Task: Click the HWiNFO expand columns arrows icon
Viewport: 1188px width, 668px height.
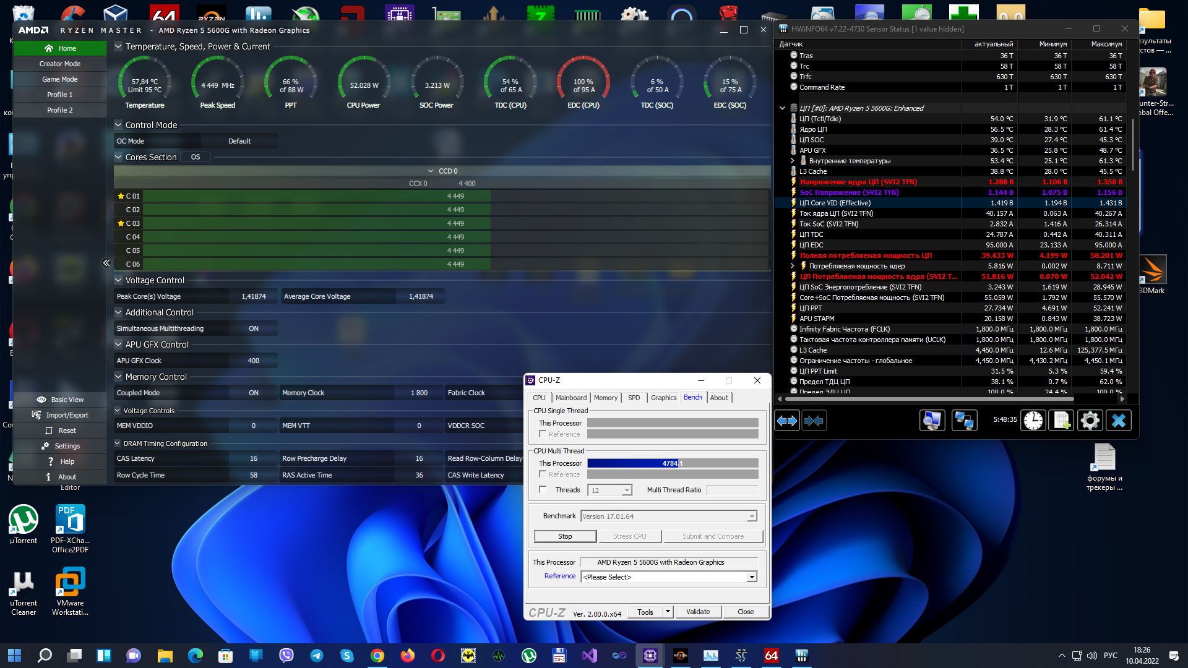Action: pyautogui.click(x=787, y=421)
